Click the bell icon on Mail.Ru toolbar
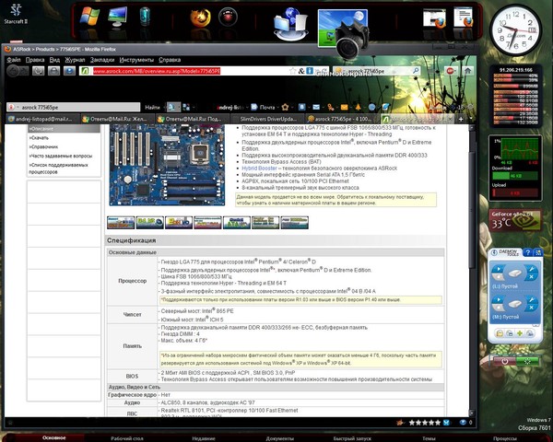Viewport: 553px width, 442px height. [358, 107]
